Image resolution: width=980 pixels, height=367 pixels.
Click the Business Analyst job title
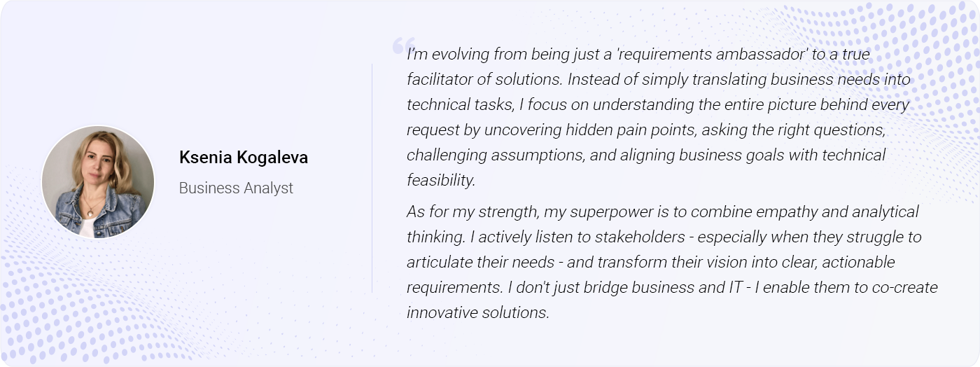236,188
